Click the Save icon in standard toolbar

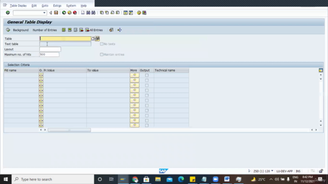point(56,13)
